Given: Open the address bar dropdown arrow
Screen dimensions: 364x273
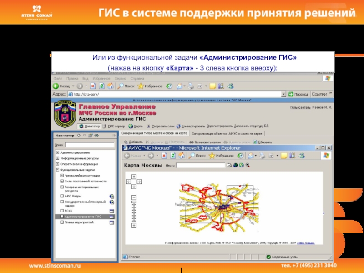Looking at the screenshot, I should click(283, 94).
